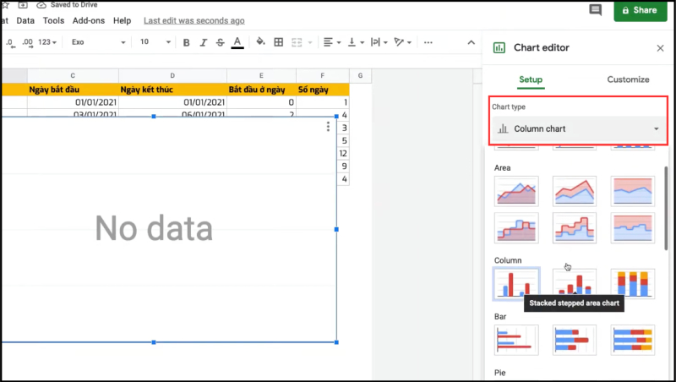Viewport: 676px width, 382px height.
Task: Open the Tools menu
Action: (x=53, y=20)
